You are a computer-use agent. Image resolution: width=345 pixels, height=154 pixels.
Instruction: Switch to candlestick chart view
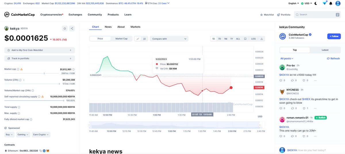click(144, 39)
